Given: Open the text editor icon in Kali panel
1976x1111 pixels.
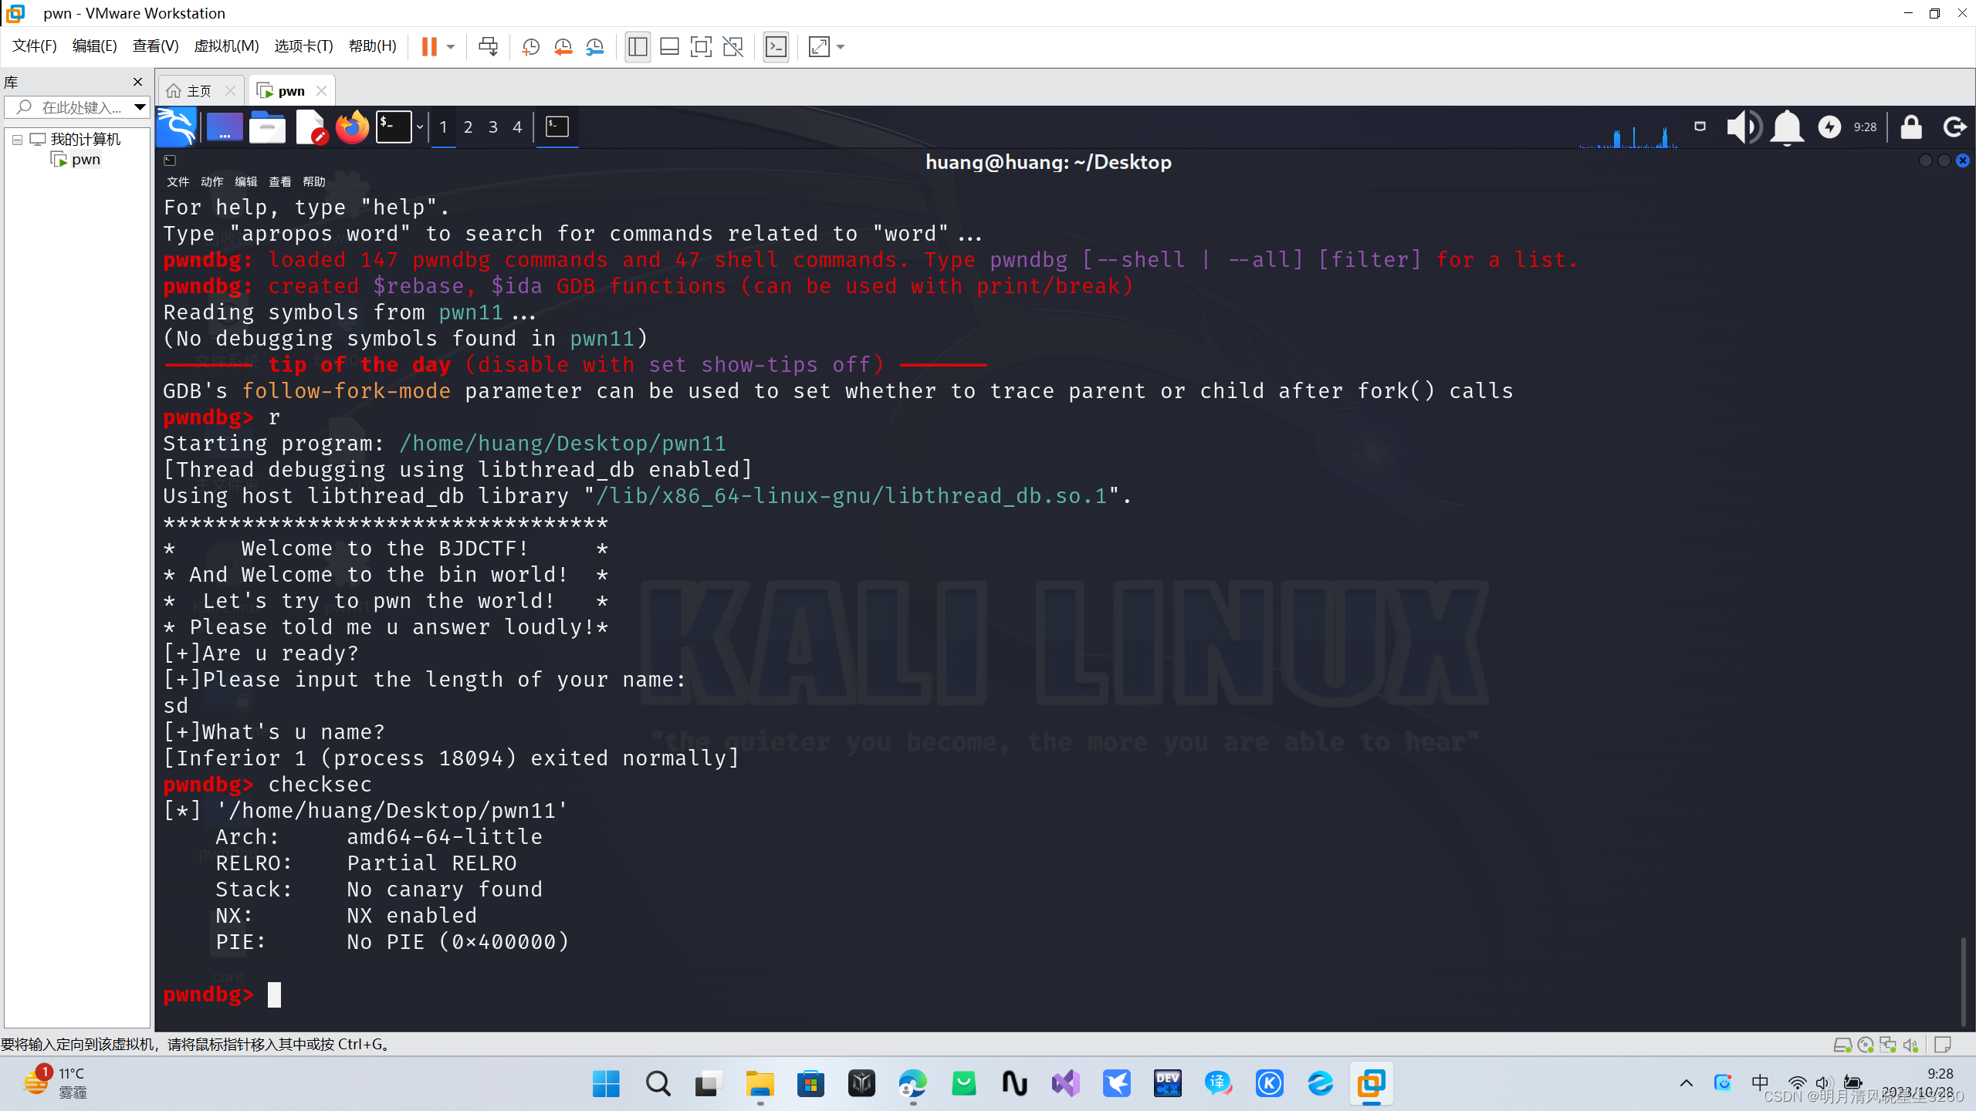Looking at the screenshot, I should tap(311, 127).
